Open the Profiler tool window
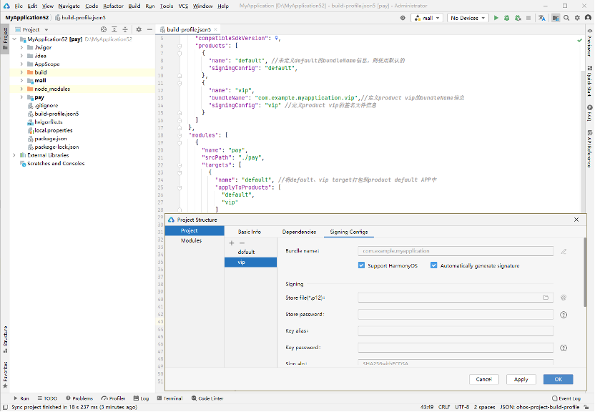The height and width of the screenshot is (412, 595). [113, 398]
